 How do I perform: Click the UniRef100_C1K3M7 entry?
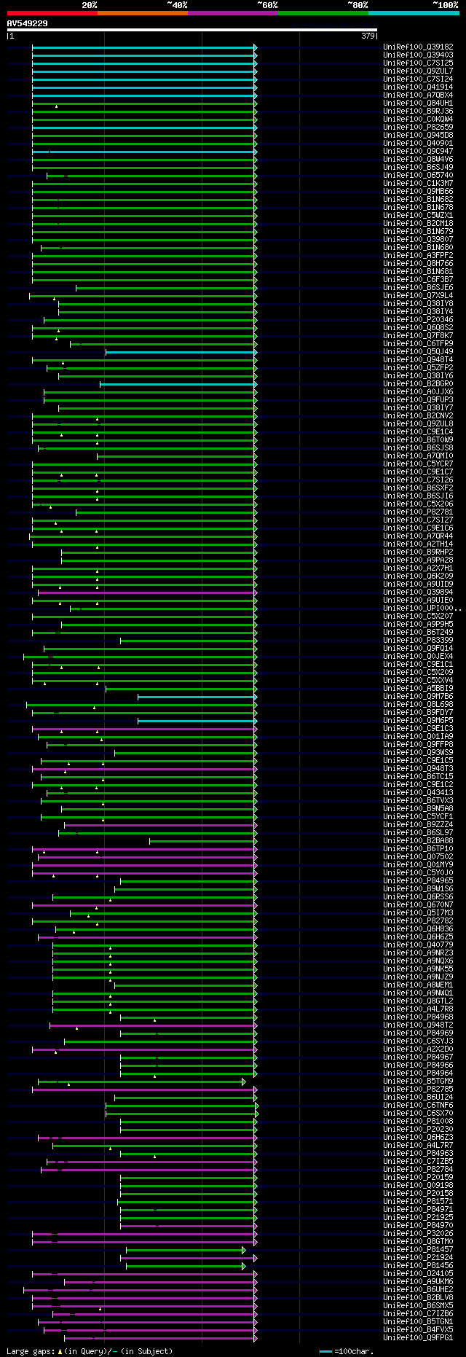point(418,184)
